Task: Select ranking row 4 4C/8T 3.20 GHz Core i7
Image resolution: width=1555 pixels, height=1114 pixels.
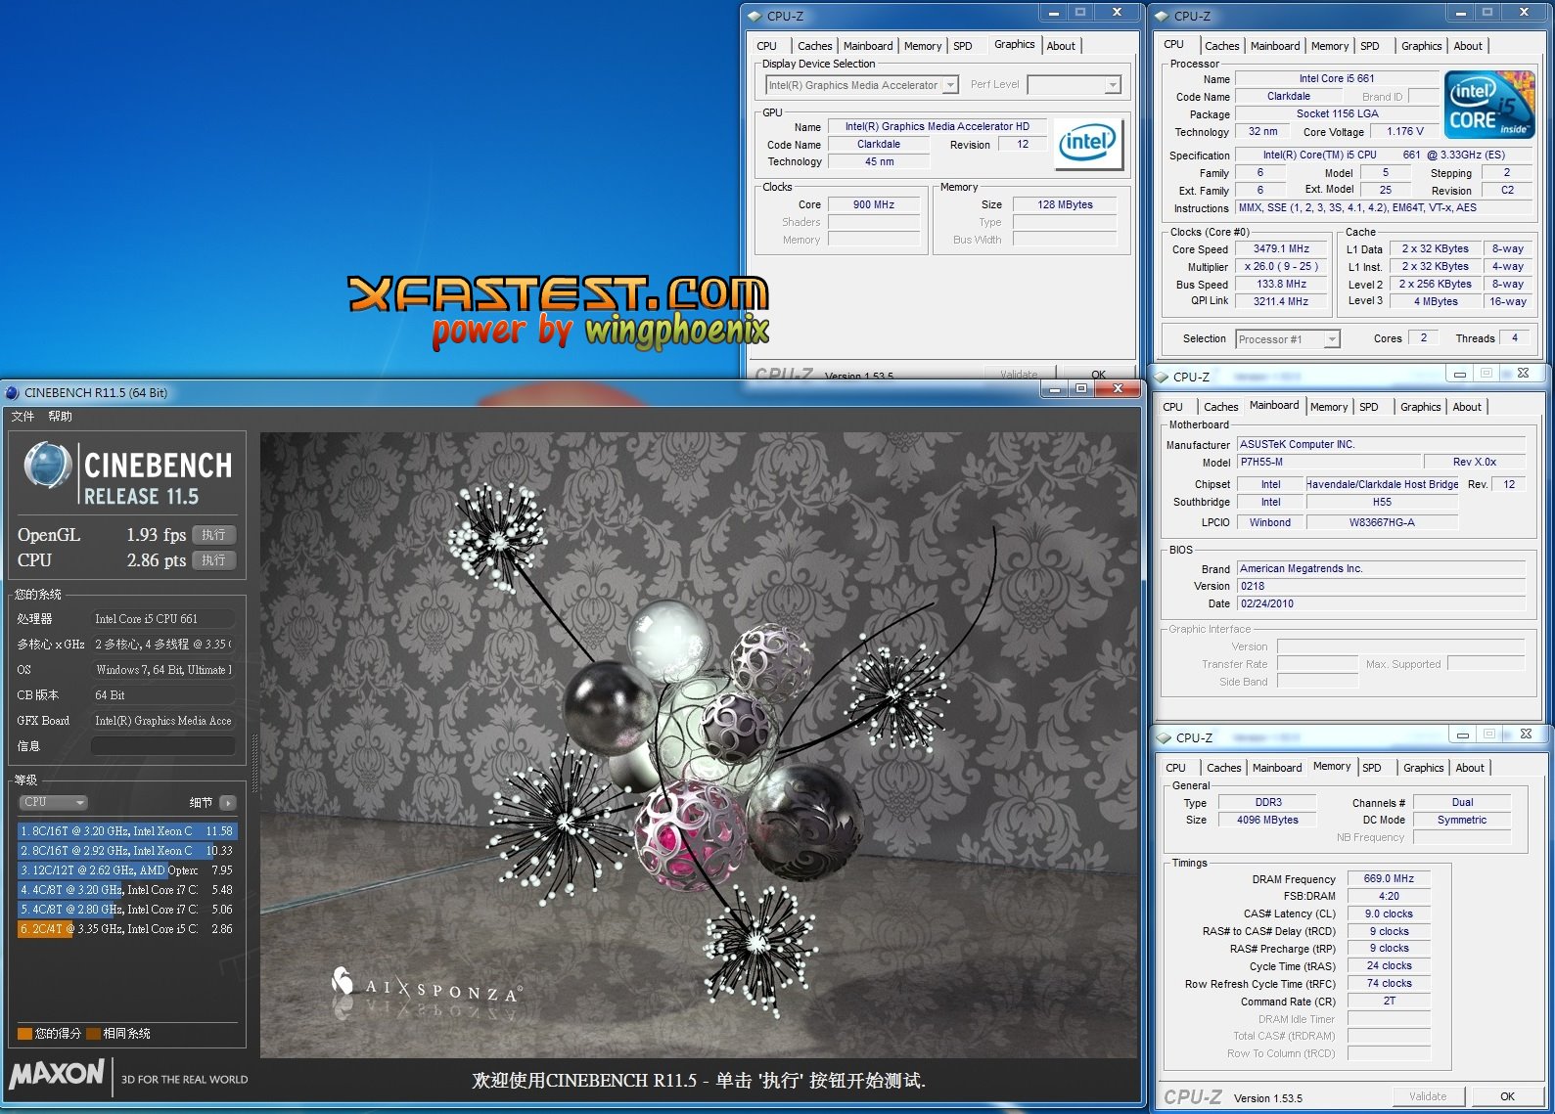Action: (126, 890)
